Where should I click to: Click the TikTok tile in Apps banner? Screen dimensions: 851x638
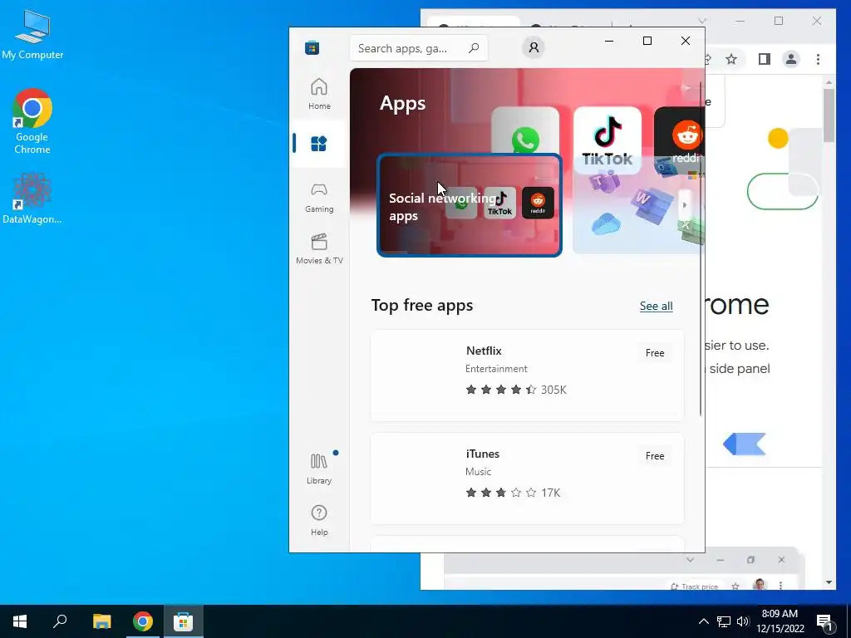click(608, 140)
